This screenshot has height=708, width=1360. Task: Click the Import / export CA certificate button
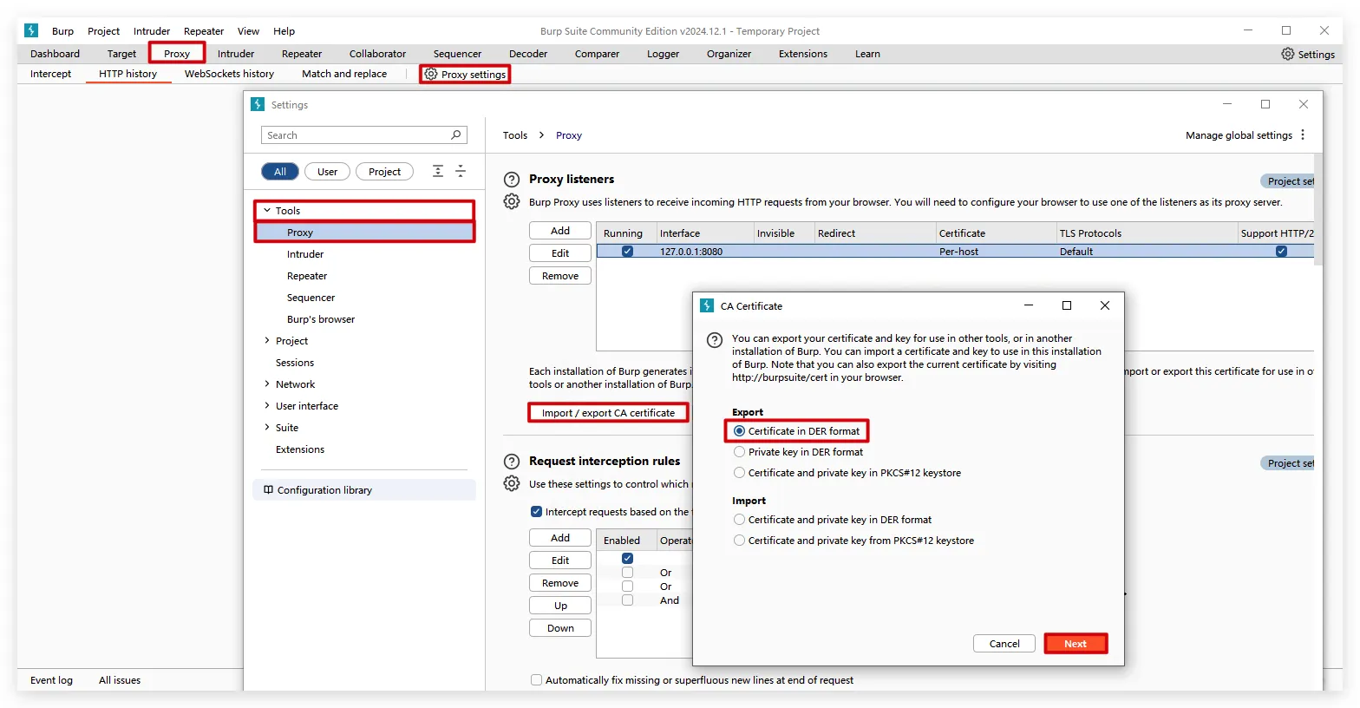tap(608, 413)
